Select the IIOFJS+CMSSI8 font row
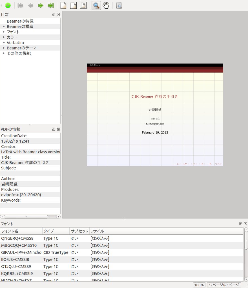The image size is (248, 288). tap(122, 259)
